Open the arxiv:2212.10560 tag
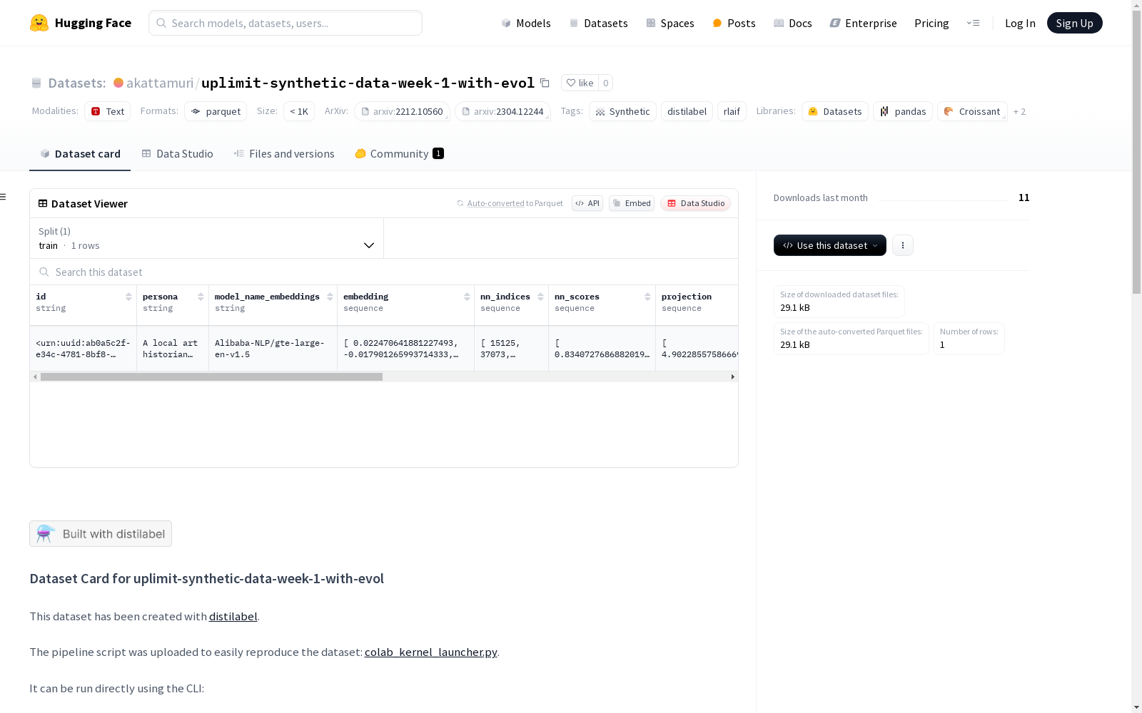 pos(402,111)
